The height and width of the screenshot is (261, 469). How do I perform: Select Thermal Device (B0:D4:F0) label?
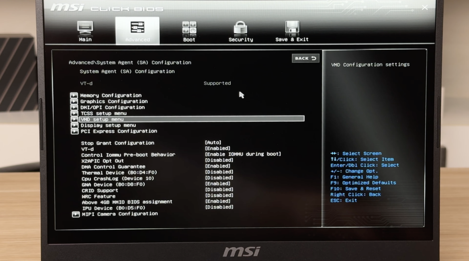119,173
